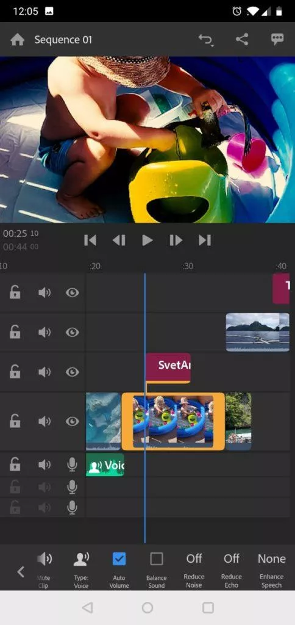Enable the Balance Sound checkbox

point(157,559)
